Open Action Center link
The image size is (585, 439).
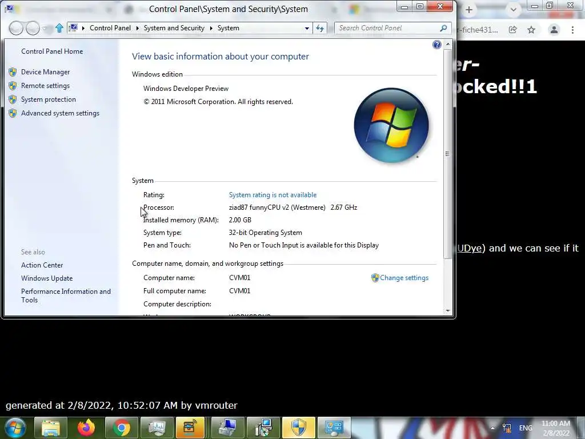click(42, 265)
